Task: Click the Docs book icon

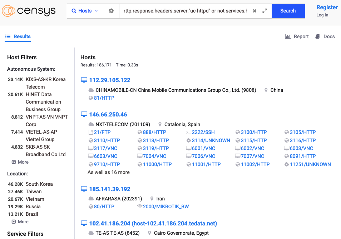Action: click(317, 36)
